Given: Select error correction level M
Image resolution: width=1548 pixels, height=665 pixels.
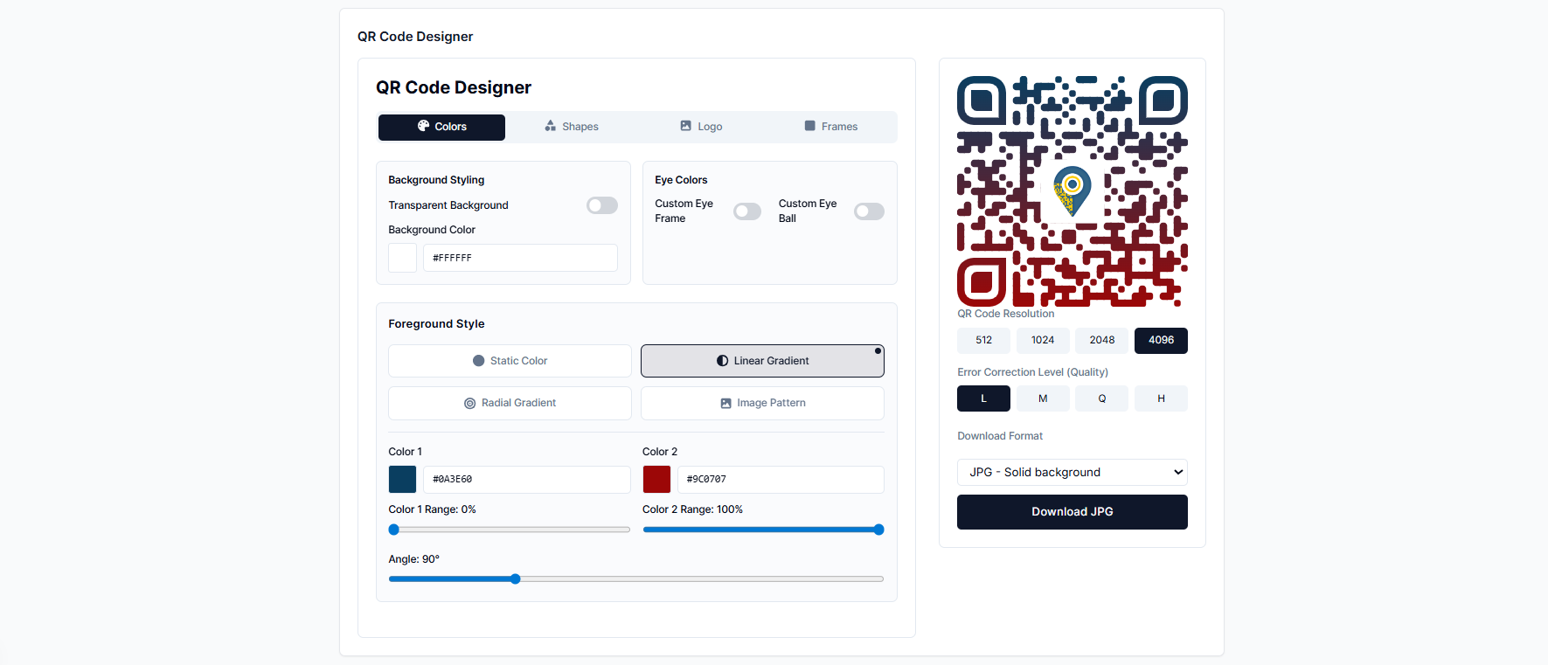Looking at the screenshot, I should [1043, 398].
